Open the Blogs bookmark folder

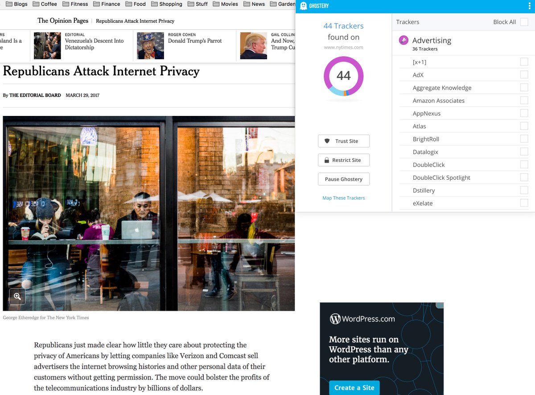pyautogui.click(x=16, y=4)
